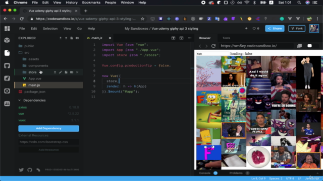Click Add Dependency button
The width and height of the screenshot is (323, 181).
click(x=48, y=129)
